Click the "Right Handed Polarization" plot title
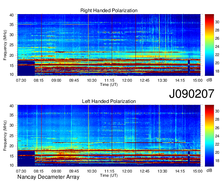Viewport: 223px width, 181px height. (x=109, y=10)
